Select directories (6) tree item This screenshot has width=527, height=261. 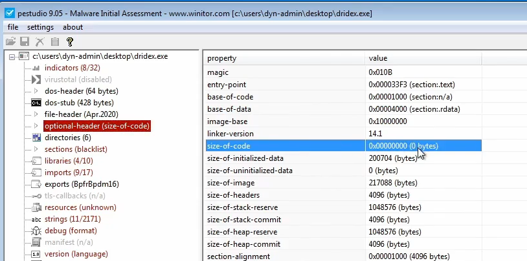click(67, 138)
